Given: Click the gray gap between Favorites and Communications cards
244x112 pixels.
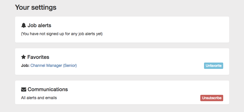Looking at the screenshot, I should point(122,78).
